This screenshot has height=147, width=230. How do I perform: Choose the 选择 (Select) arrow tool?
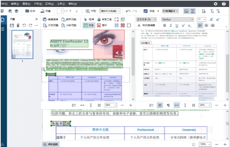(89, 19)
